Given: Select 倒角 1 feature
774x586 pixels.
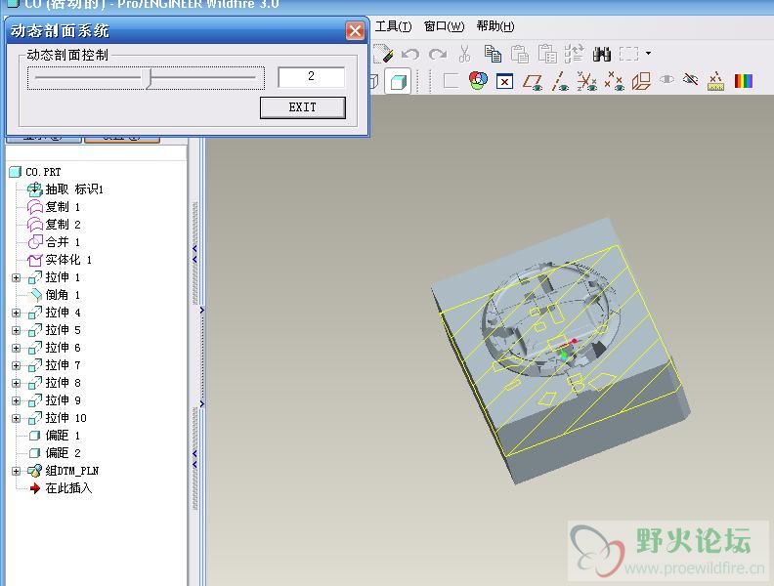Looking at the screenshot, I should pos(63,295).
